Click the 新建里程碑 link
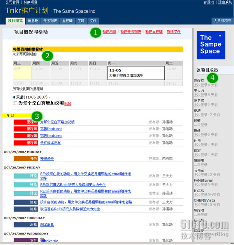Screen dimensions: 234x245 [x=154, y=32]
